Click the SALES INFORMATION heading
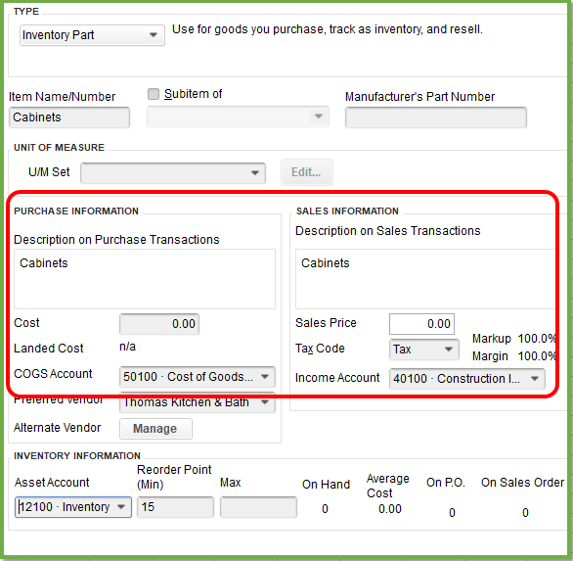 (347, 211)
